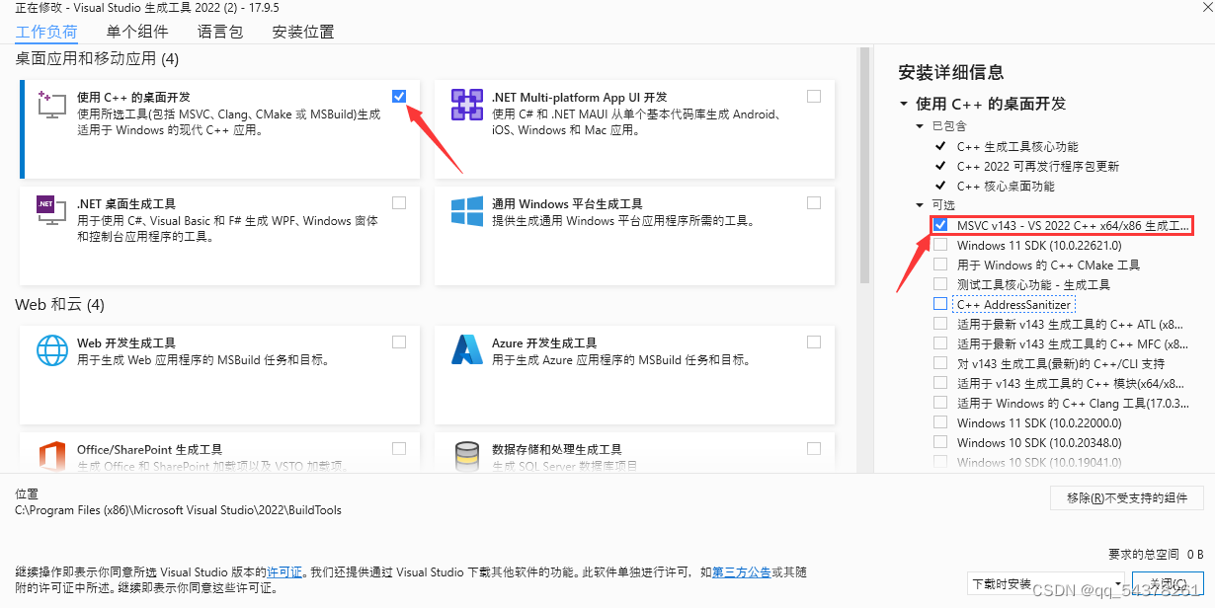1215x608 pixels.
Task: Enable 对 v143 生成工具的 C++/CLI 支持
Action: point(940,363)
